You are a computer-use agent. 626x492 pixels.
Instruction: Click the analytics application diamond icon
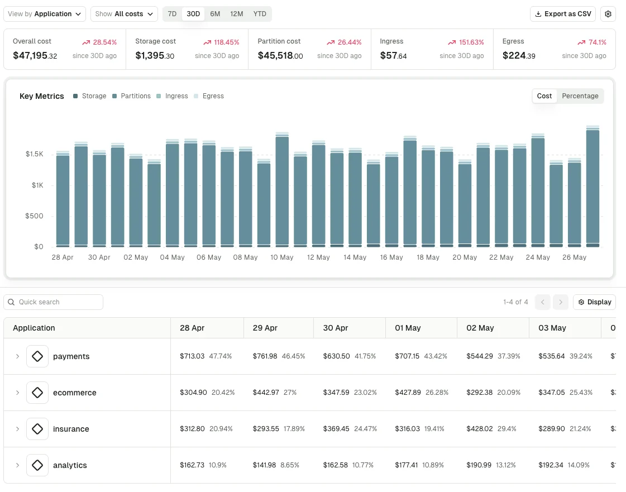click(37, 465)
